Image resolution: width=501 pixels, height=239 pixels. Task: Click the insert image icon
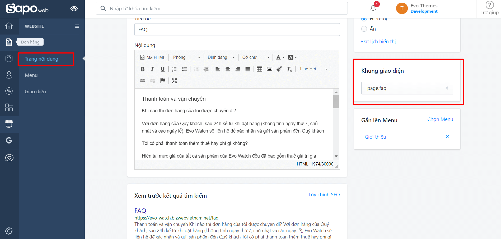pos(269,69)
